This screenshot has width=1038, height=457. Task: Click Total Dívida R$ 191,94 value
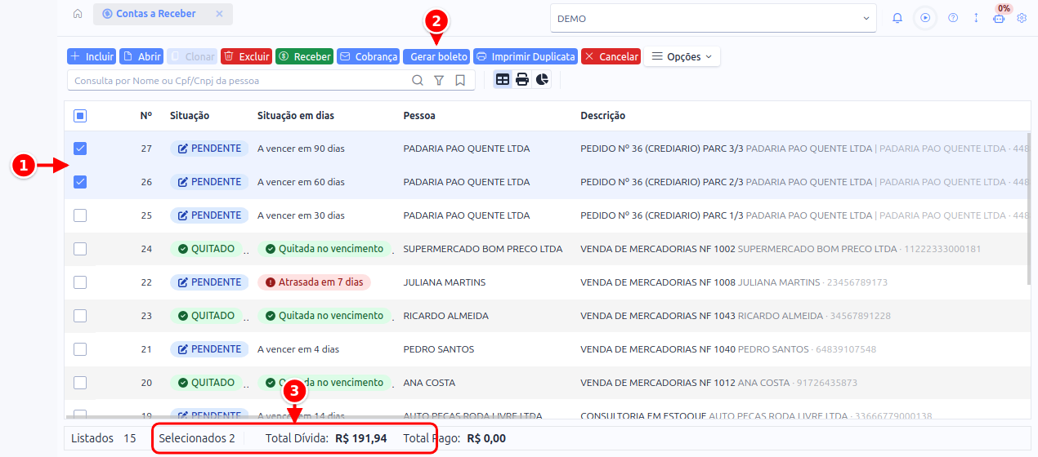361,438
